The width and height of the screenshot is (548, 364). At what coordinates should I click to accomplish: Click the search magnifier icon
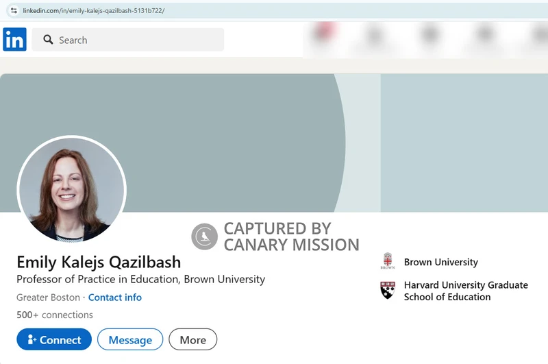pyautogui.click(x=48, y=40)
